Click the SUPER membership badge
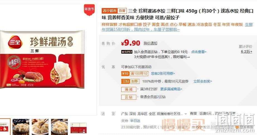 click(127, 52)
